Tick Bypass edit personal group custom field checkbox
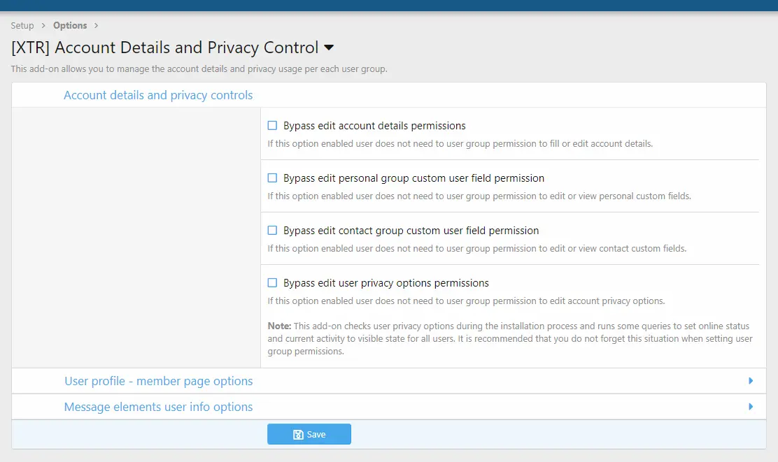Image resolution: width=778 pixels, height=462 pixels. click(x=272, y=178)
